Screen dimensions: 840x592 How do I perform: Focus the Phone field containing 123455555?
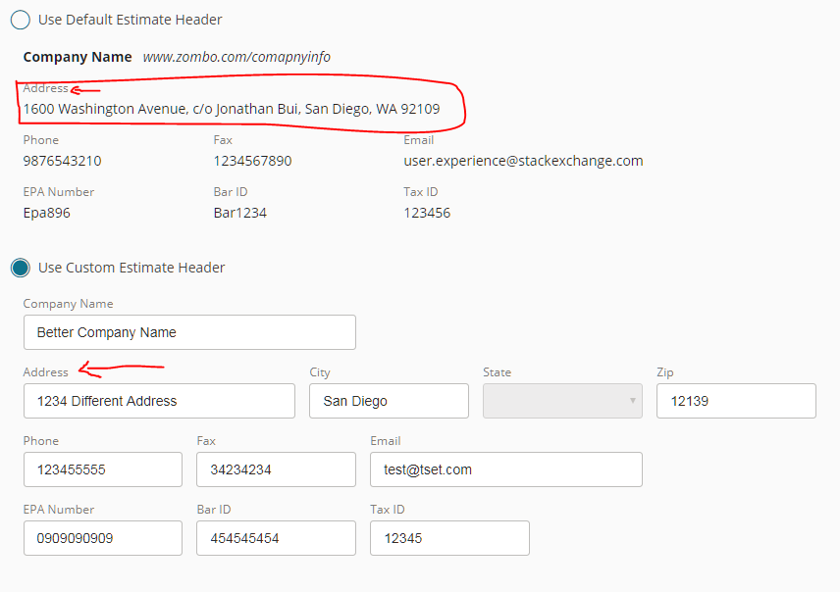click(103, 469)
